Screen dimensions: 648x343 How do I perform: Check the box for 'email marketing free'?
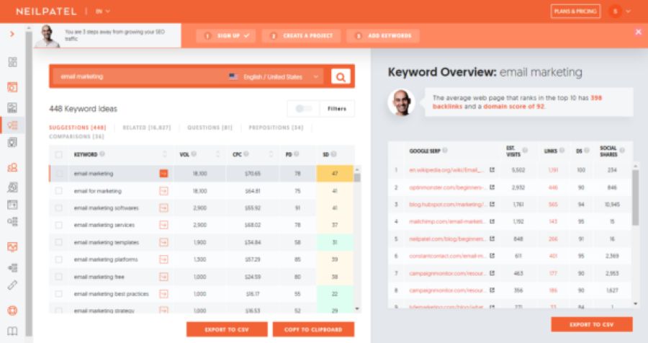click(59, 277)
